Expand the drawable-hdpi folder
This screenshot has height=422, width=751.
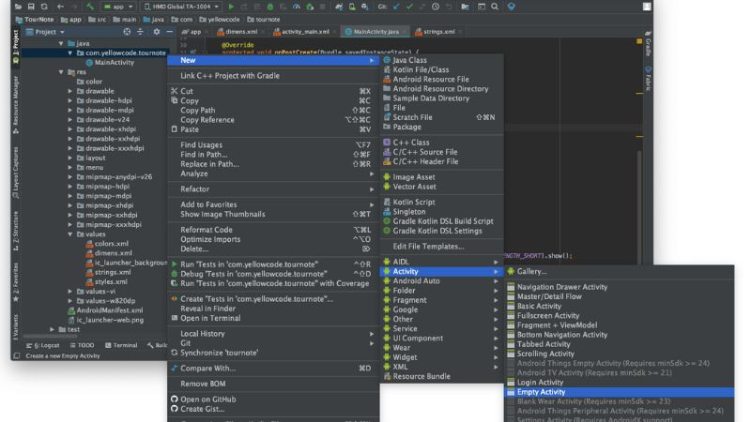click(70, 100)
